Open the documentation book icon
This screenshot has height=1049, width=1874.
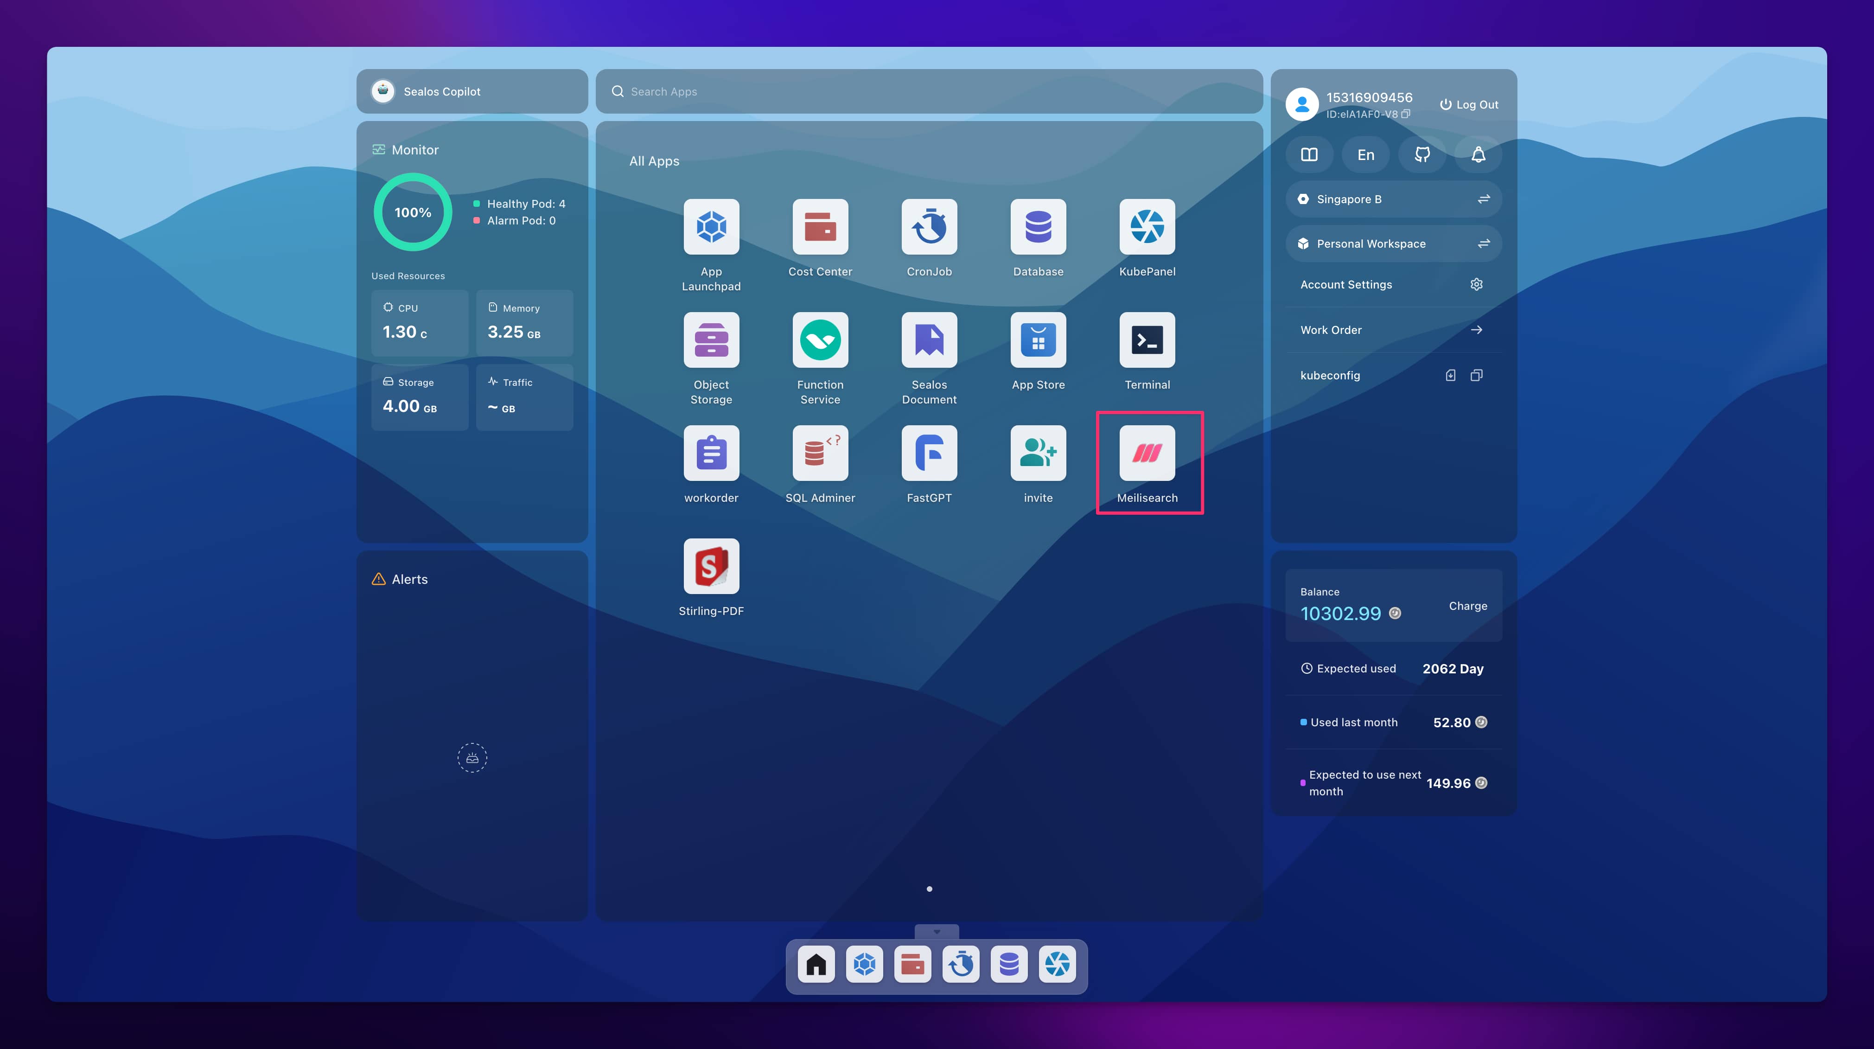[x=1309, y=155]
